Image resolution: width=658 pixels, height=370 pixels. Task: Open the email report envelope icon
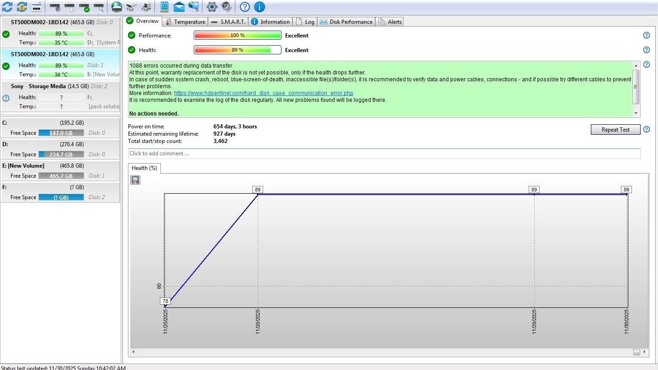(179, 7)
